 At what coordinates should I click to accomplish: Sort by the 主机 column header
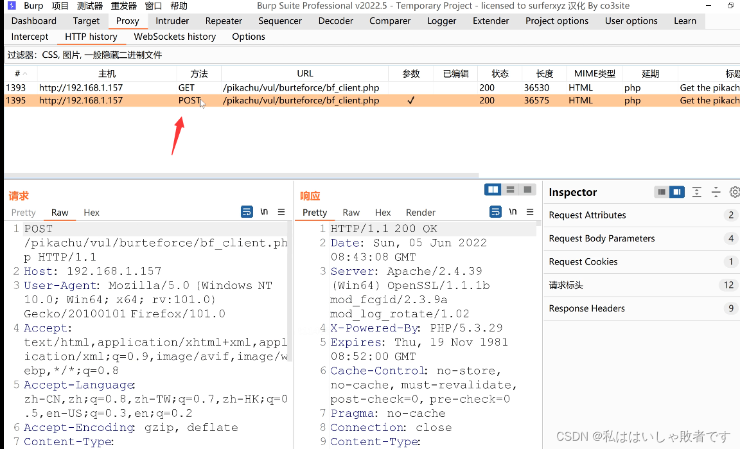107,74
